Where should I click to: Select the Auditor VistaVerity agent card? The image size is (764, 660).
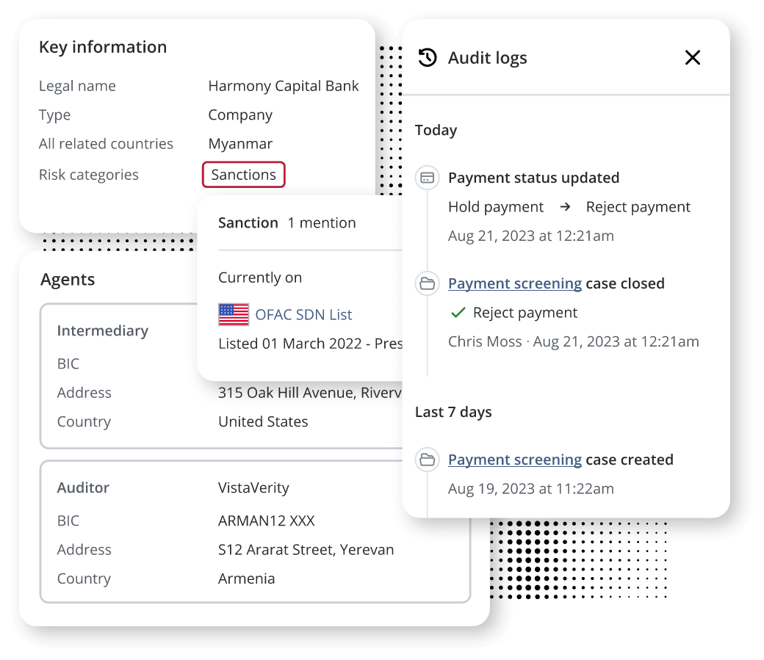tap(256, 532)
